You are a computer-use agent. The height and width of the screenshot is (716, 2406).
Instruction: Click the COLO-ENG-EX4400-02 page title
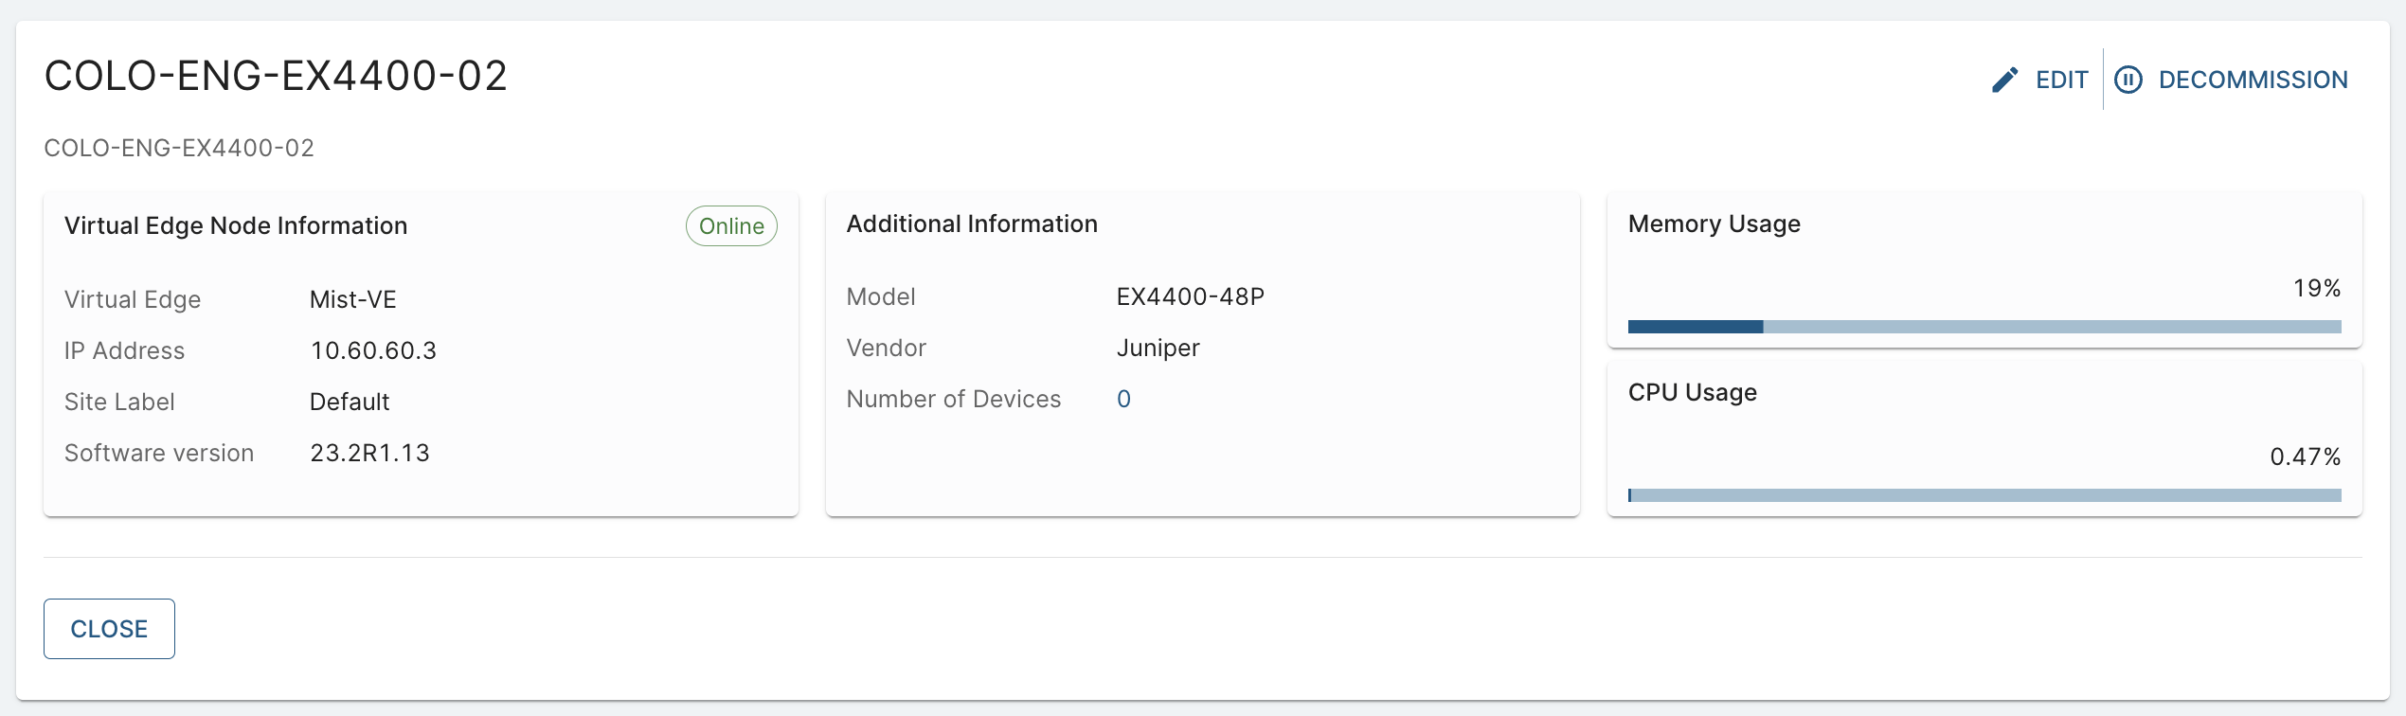(x=276, y=76)
